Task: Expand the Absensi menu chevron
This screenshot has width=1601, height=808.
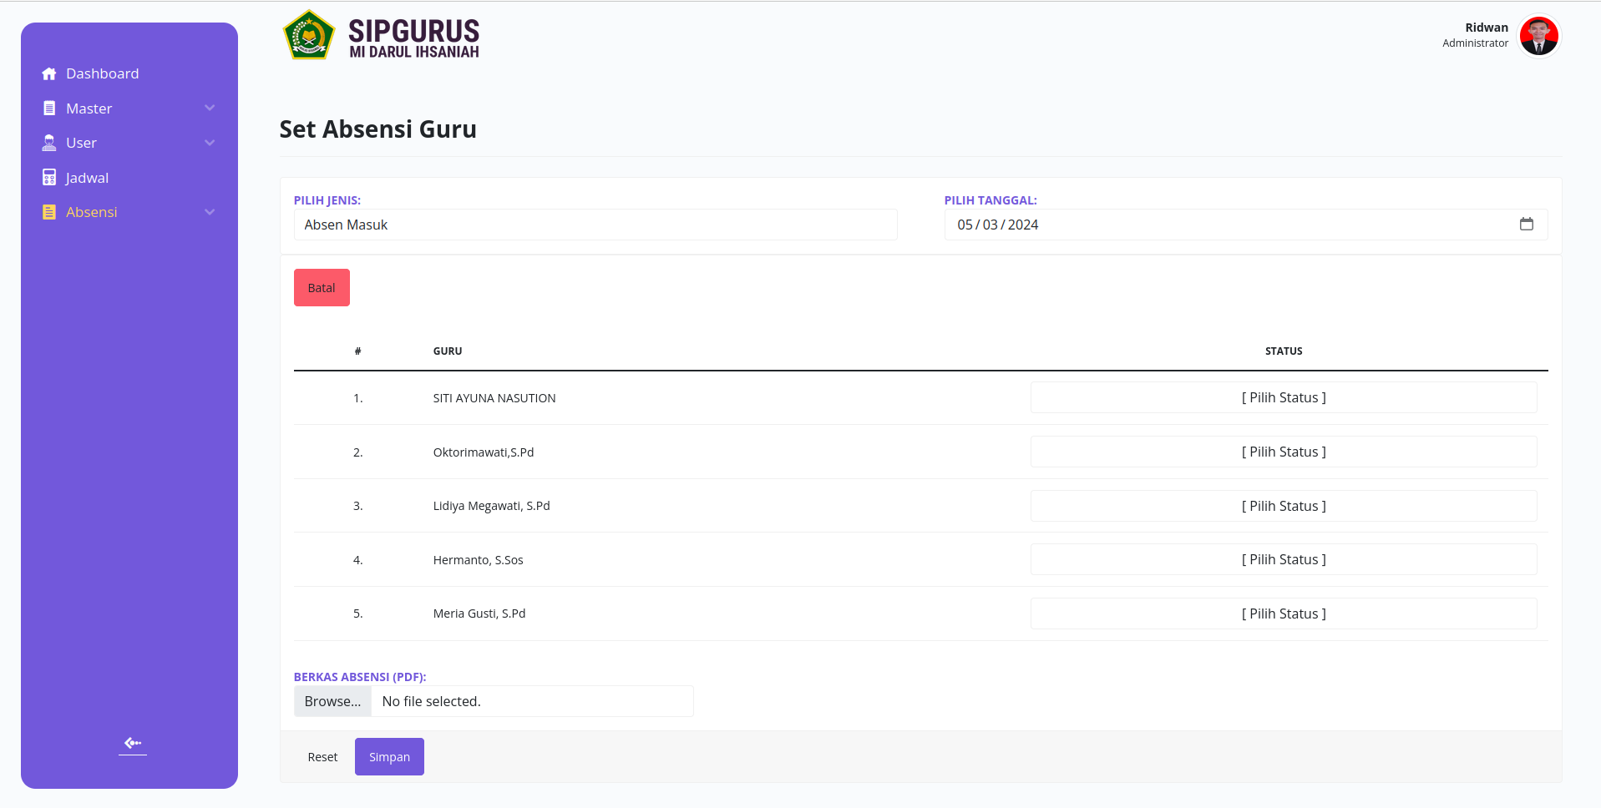Action: pyautogui.click(x=210, y=212)
